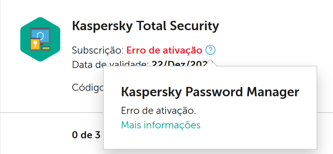Select the Kaspersky Total Security title

click(x=146, y=26)
